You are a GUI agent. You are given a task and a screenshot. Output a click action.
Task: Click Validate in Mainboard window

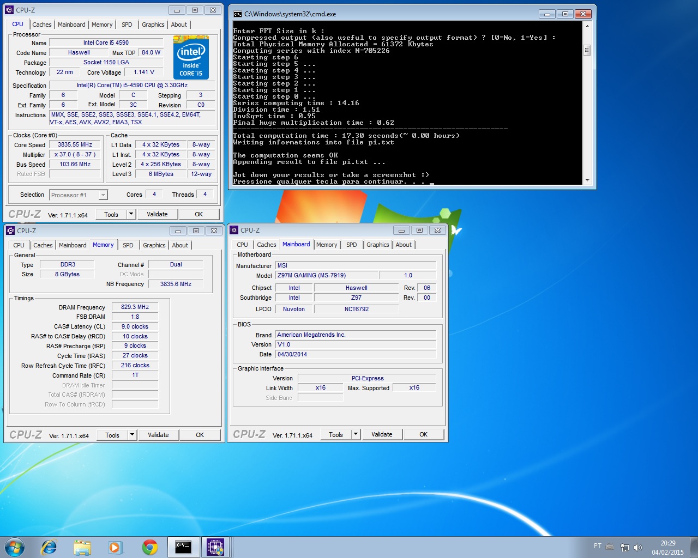pos(382,434)
